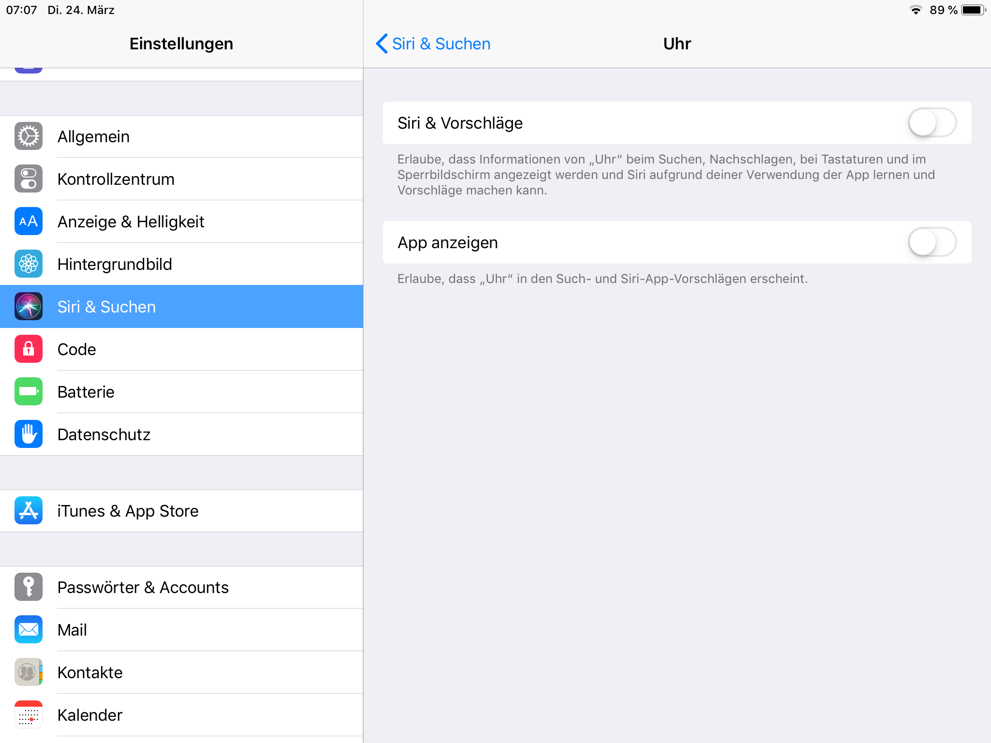Go back using the blue chevron arrow
Image resolution: width=991 pixels, height=743 pixels.
pyautogui.click(x=382, y=44)
